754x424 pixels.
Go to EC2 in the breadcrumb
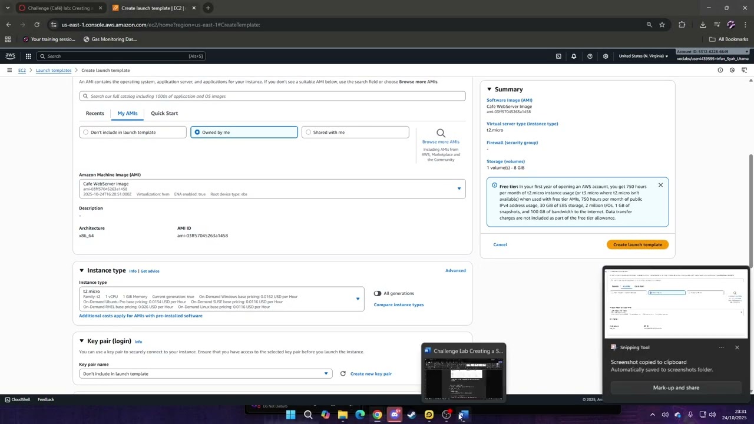pyautogui.click(x=22, y=70)
